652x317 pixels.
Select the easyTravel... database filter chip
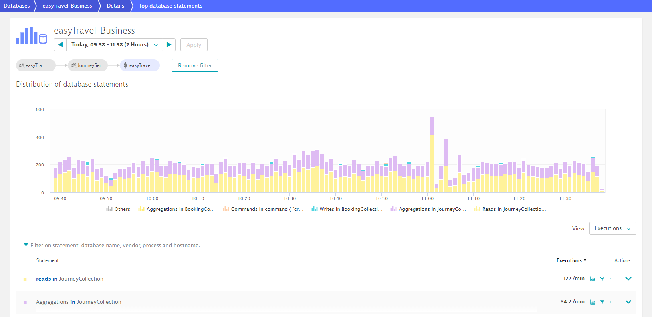coord(140,65)
